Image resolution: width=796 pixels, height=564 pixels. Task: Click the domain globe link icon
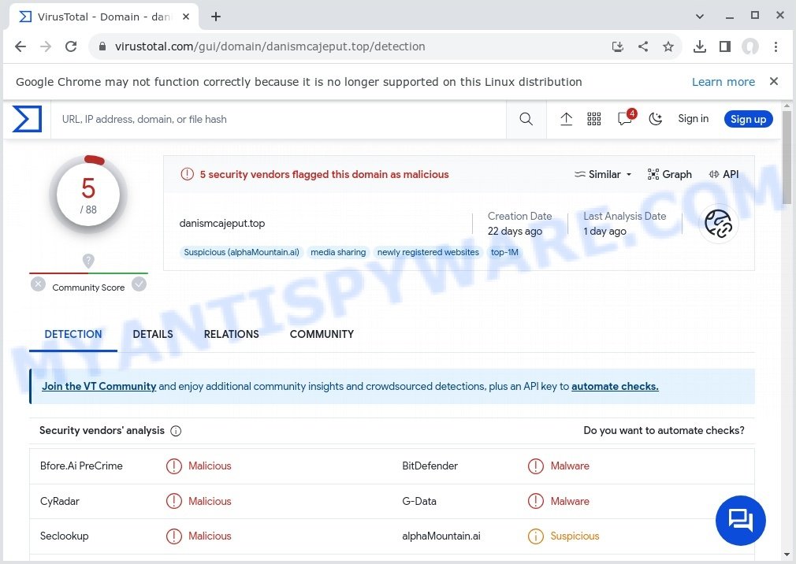[718, 224]
